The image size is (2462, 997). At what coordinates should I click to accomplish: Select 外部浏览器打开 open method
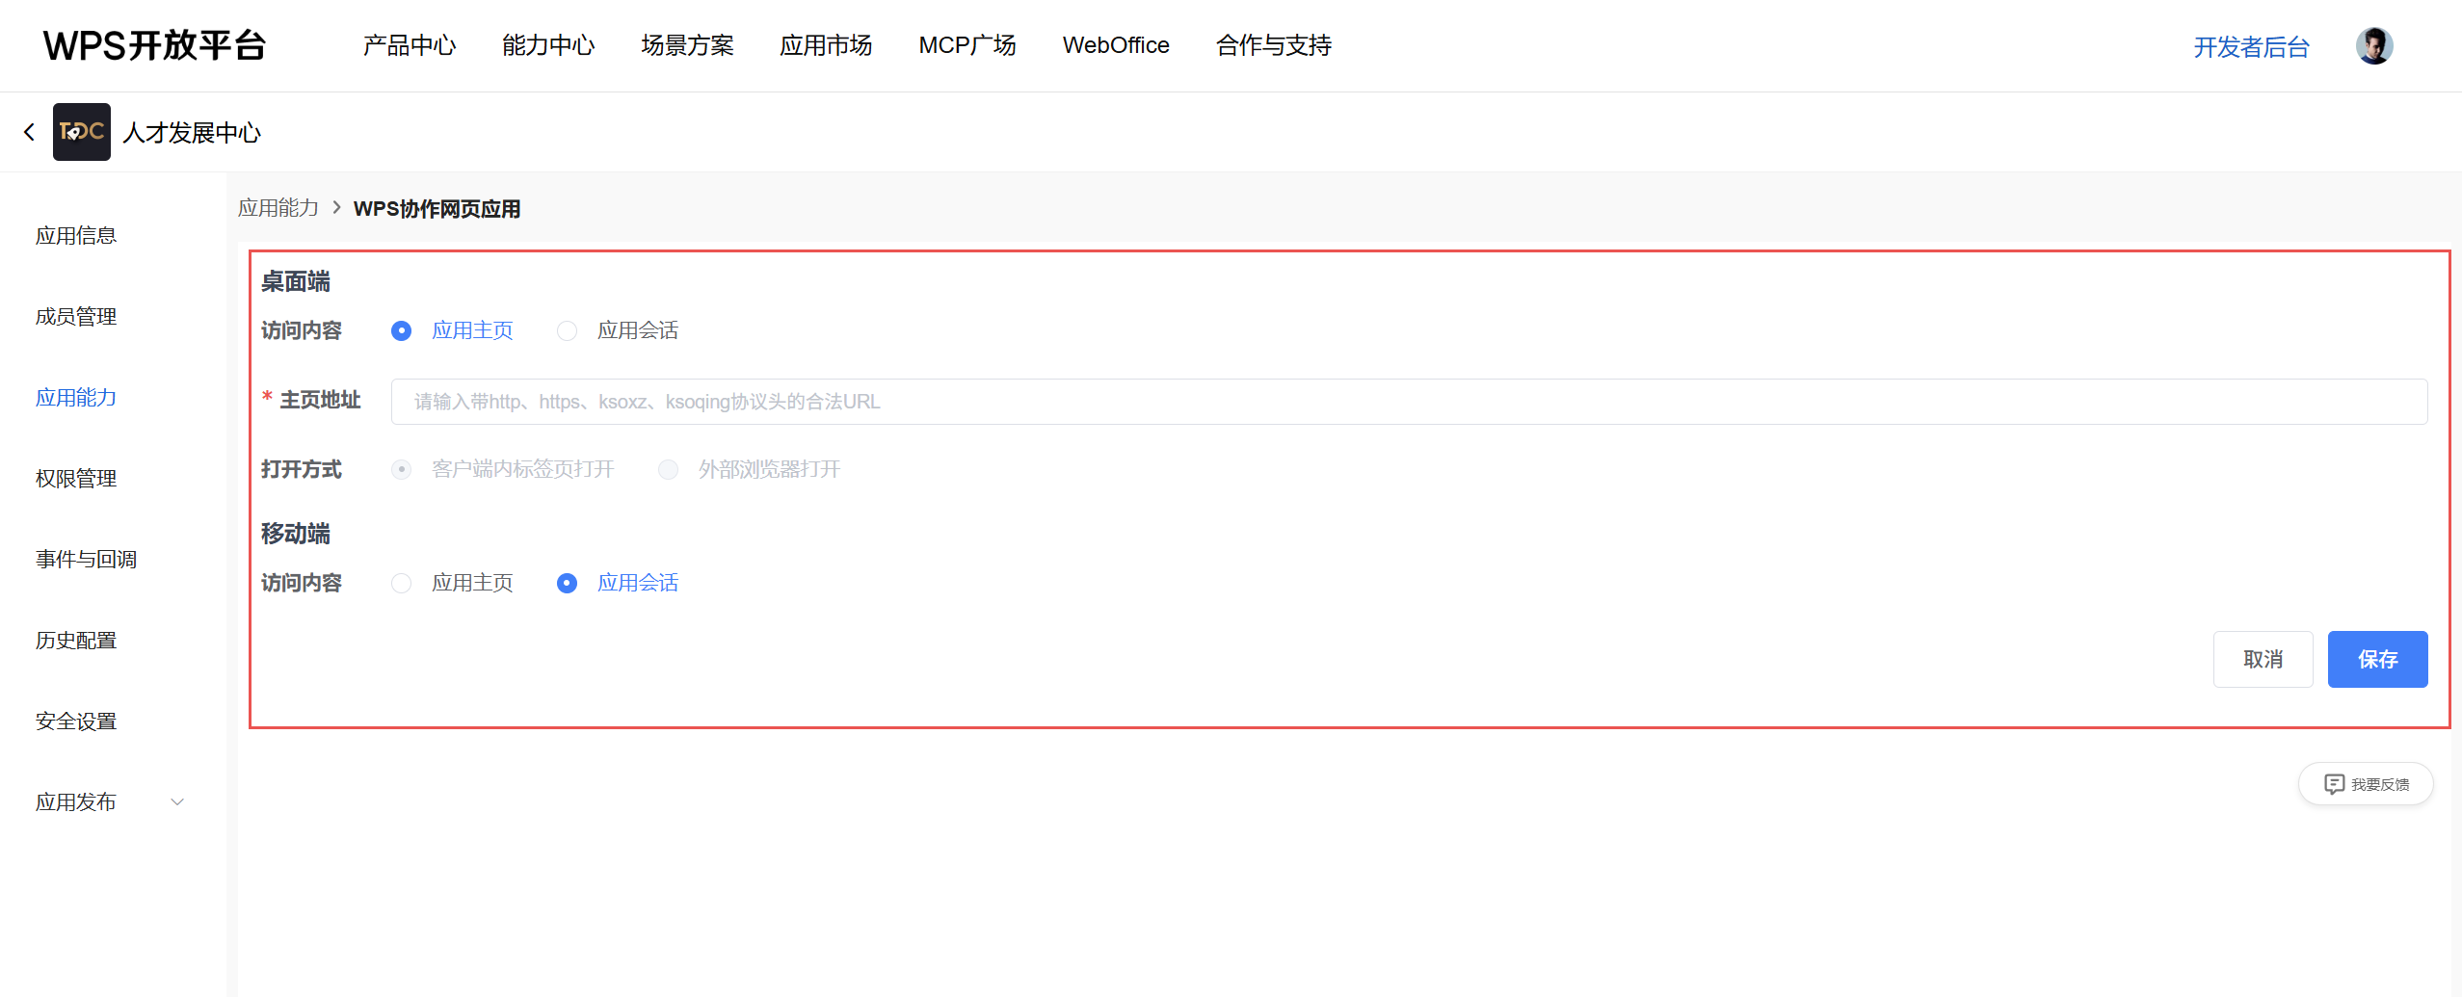669,470
